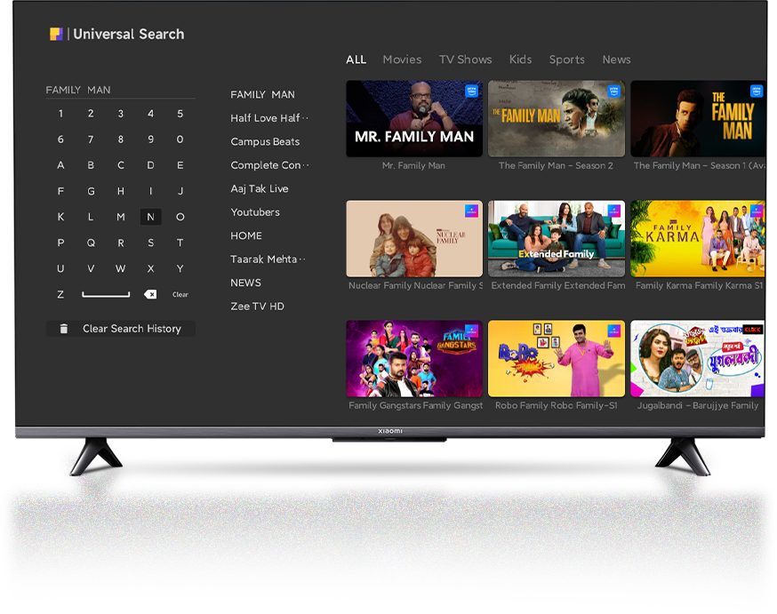Tap the letter K key

pyautogui.click(x=60, y=217)
